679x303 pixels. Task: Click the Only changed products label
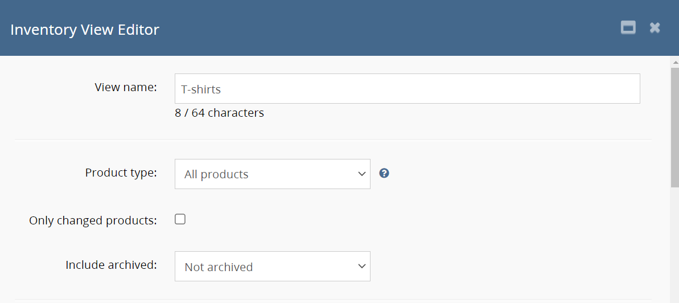coord(93,220)
